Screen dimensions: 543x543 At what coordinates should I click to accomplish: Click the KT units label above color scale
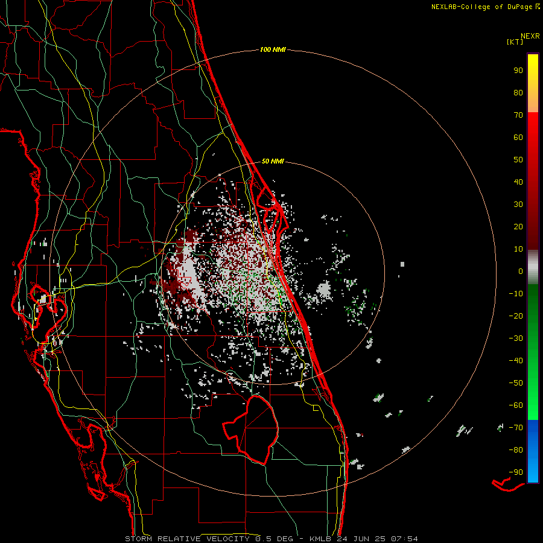pyautogui.click(x=515, y=42)
